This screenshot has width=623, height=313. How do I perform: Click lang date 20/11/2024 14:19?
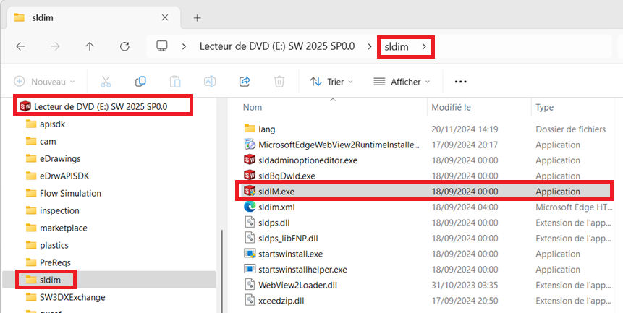pyautogui.click(x=465, y=129)
